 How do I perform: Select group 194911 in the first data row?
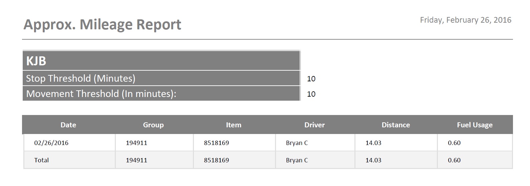(x=137, y=143)
